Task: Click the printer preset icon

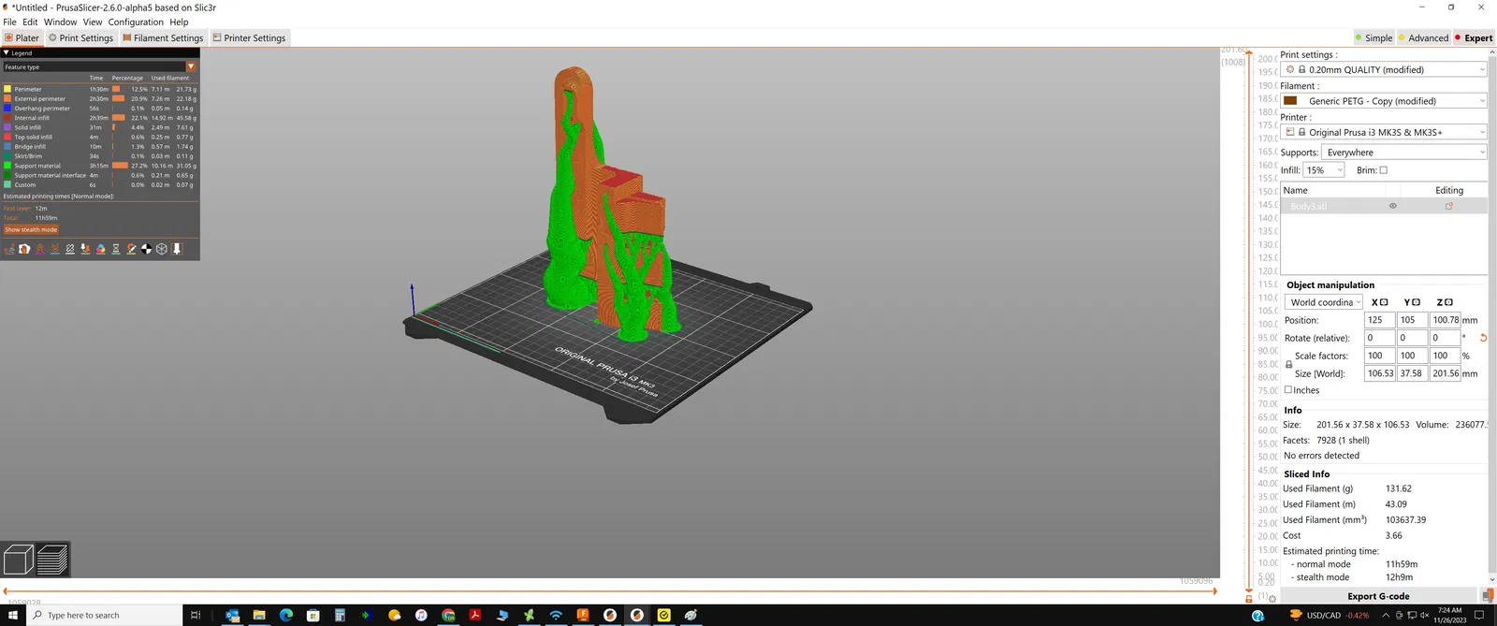Action: pyautogui.click(x=1291, y=132)
